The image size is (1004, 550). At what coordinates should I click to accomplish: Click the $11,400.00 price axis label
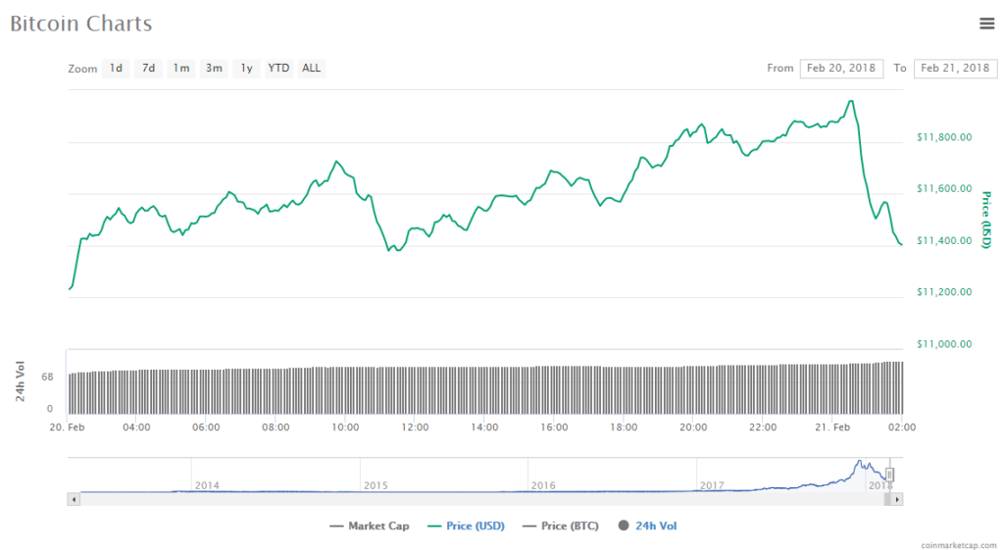coord(944,241)
